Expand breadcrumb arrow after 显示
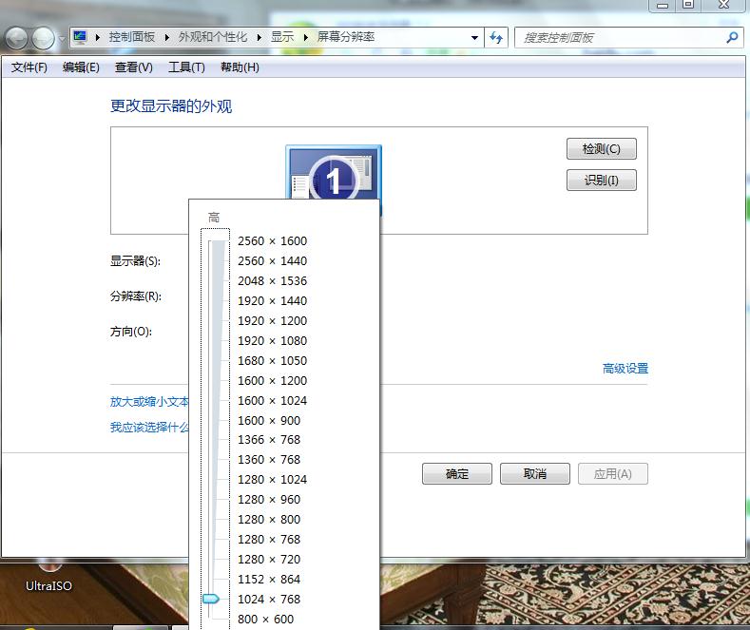750x630 pixels. (306, 37)
